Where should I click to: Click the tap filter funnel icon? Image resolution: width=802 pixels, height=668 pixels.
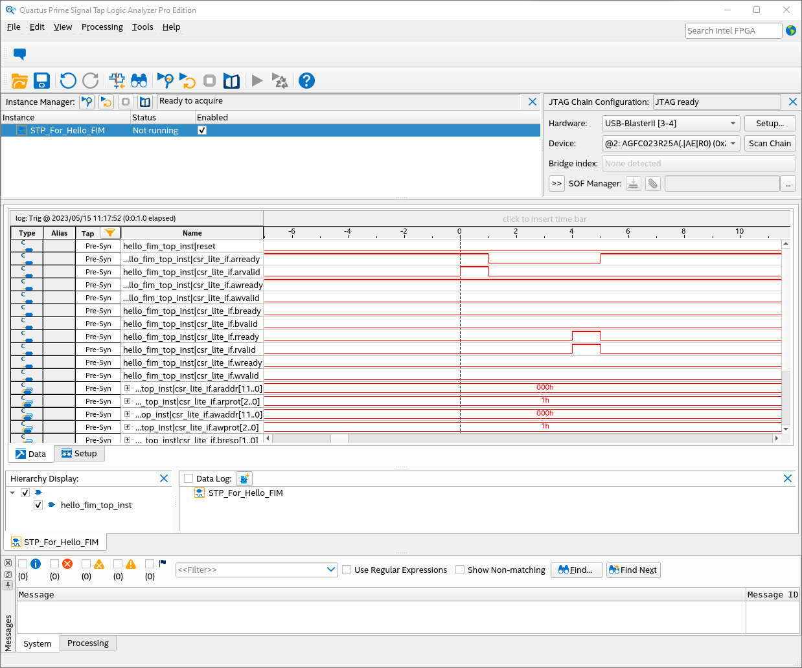[x=110, y=233]
